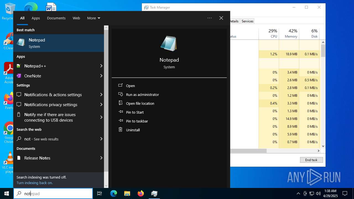Expand Notifications & actions settings result
The image size is (354, 199).
coord(101,95)
